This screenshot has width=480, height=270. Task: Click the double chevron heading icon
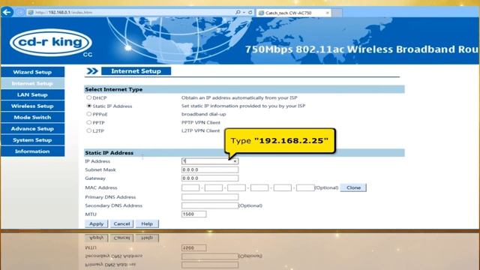pyautogui.click(x=92, y=71)
